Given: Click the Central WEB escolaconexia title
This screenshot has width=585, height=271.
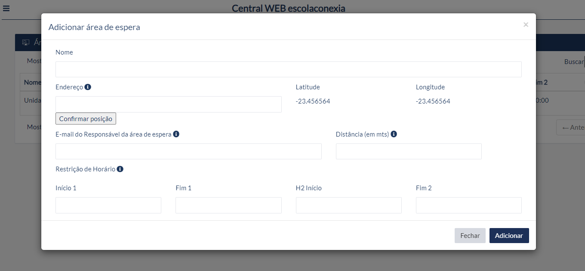Looking at the screenshot, I should pos(289,8).
